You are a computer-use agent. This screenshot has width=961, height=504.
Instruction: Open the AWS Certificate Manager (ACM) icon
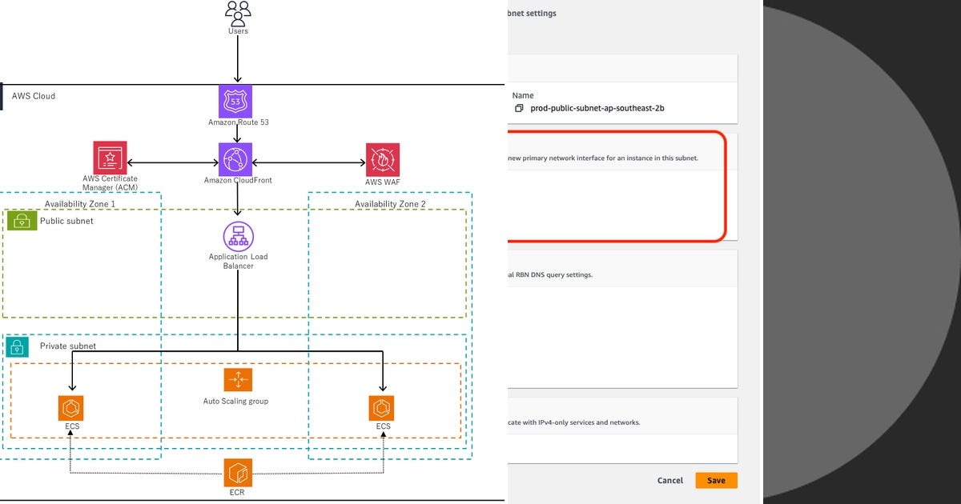point(110,157)
